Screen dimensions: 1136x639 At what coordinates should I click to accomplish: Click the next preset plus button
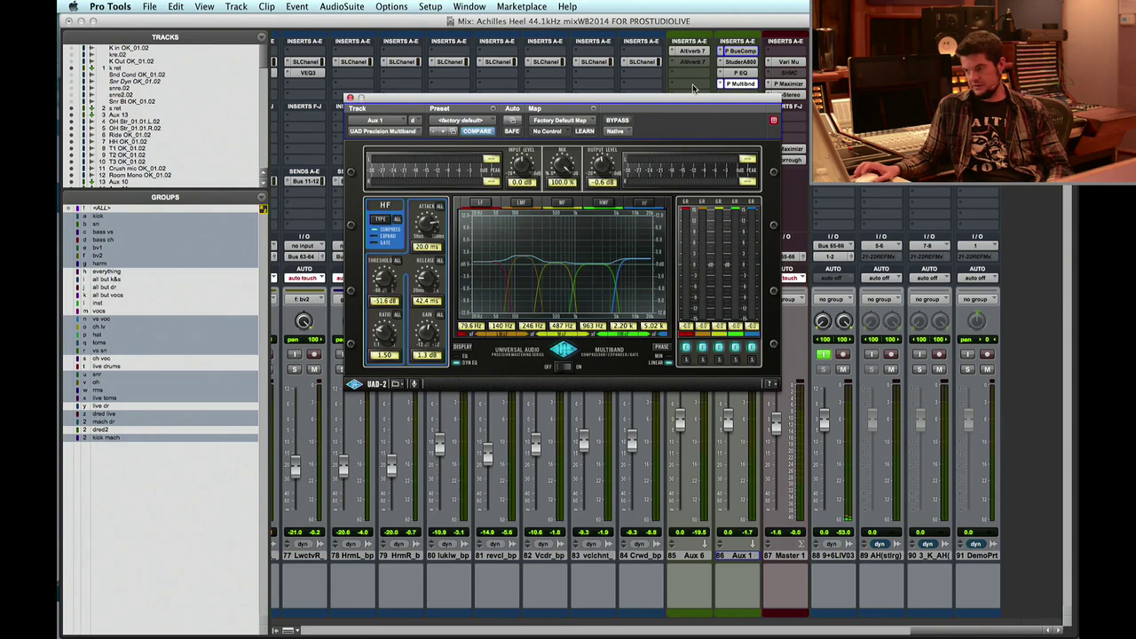tap(443, 131)
